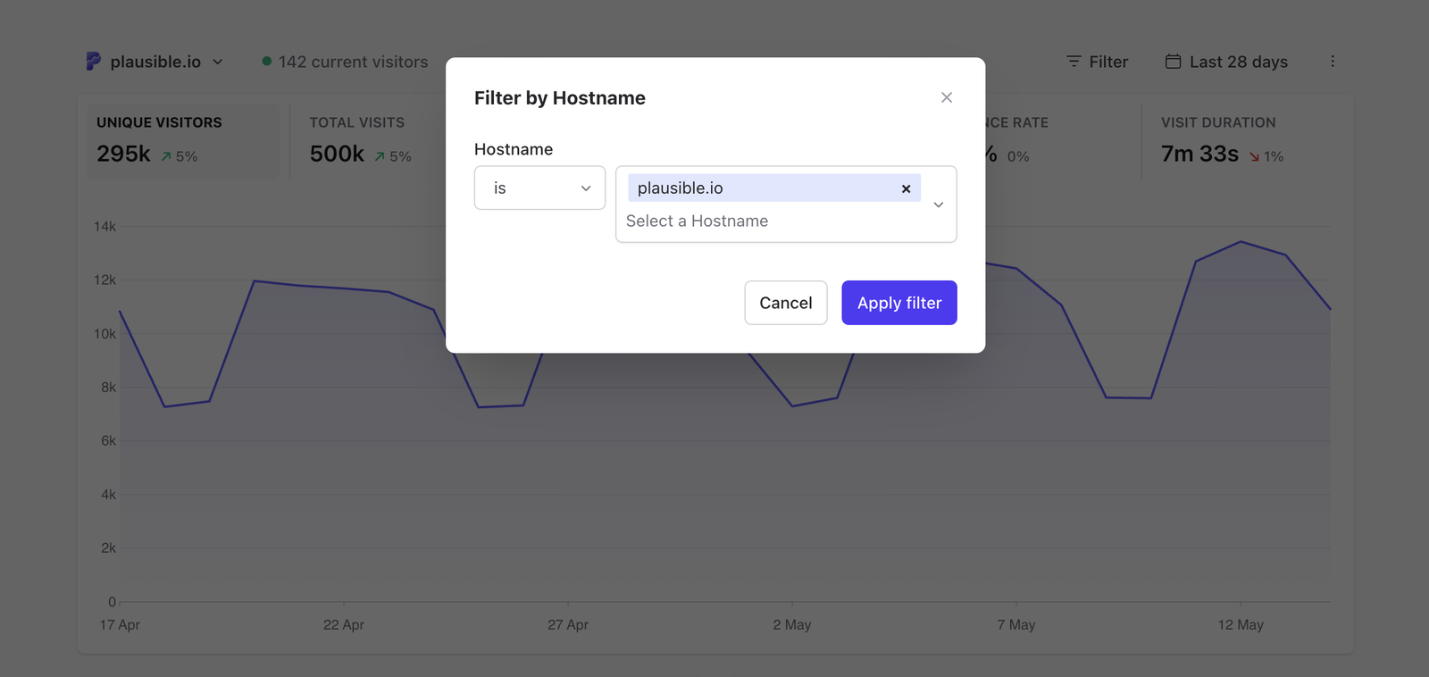Close the Filter by Hostname dialog
The width and height of the screenshot is (1429, 677).
click(x=947, y=97)
